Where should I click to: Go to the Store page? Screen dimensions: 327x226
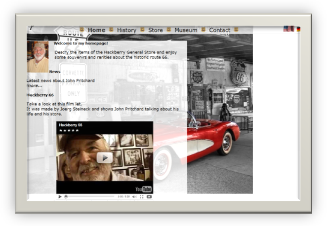[x=155, y=30]
